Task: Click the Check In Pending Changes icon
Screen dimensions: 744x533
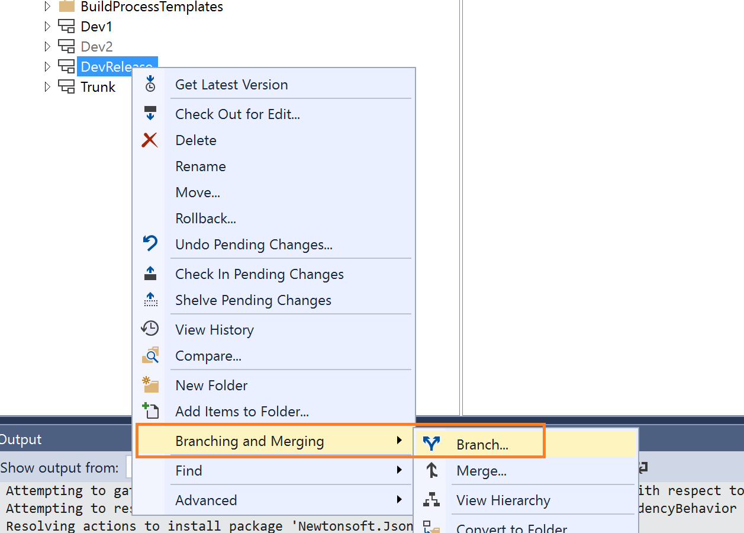Action: [150, 274]
